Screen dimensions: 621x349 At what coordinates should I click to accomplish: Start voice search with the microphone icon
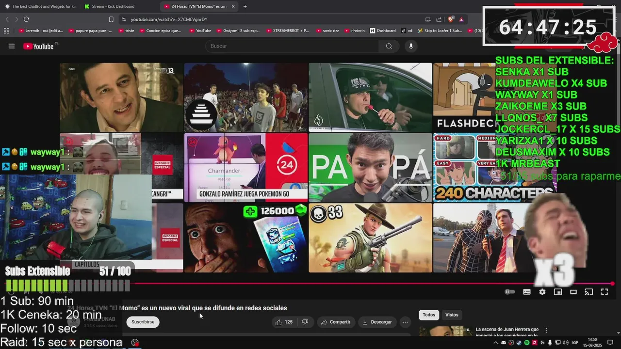point(411,46)
